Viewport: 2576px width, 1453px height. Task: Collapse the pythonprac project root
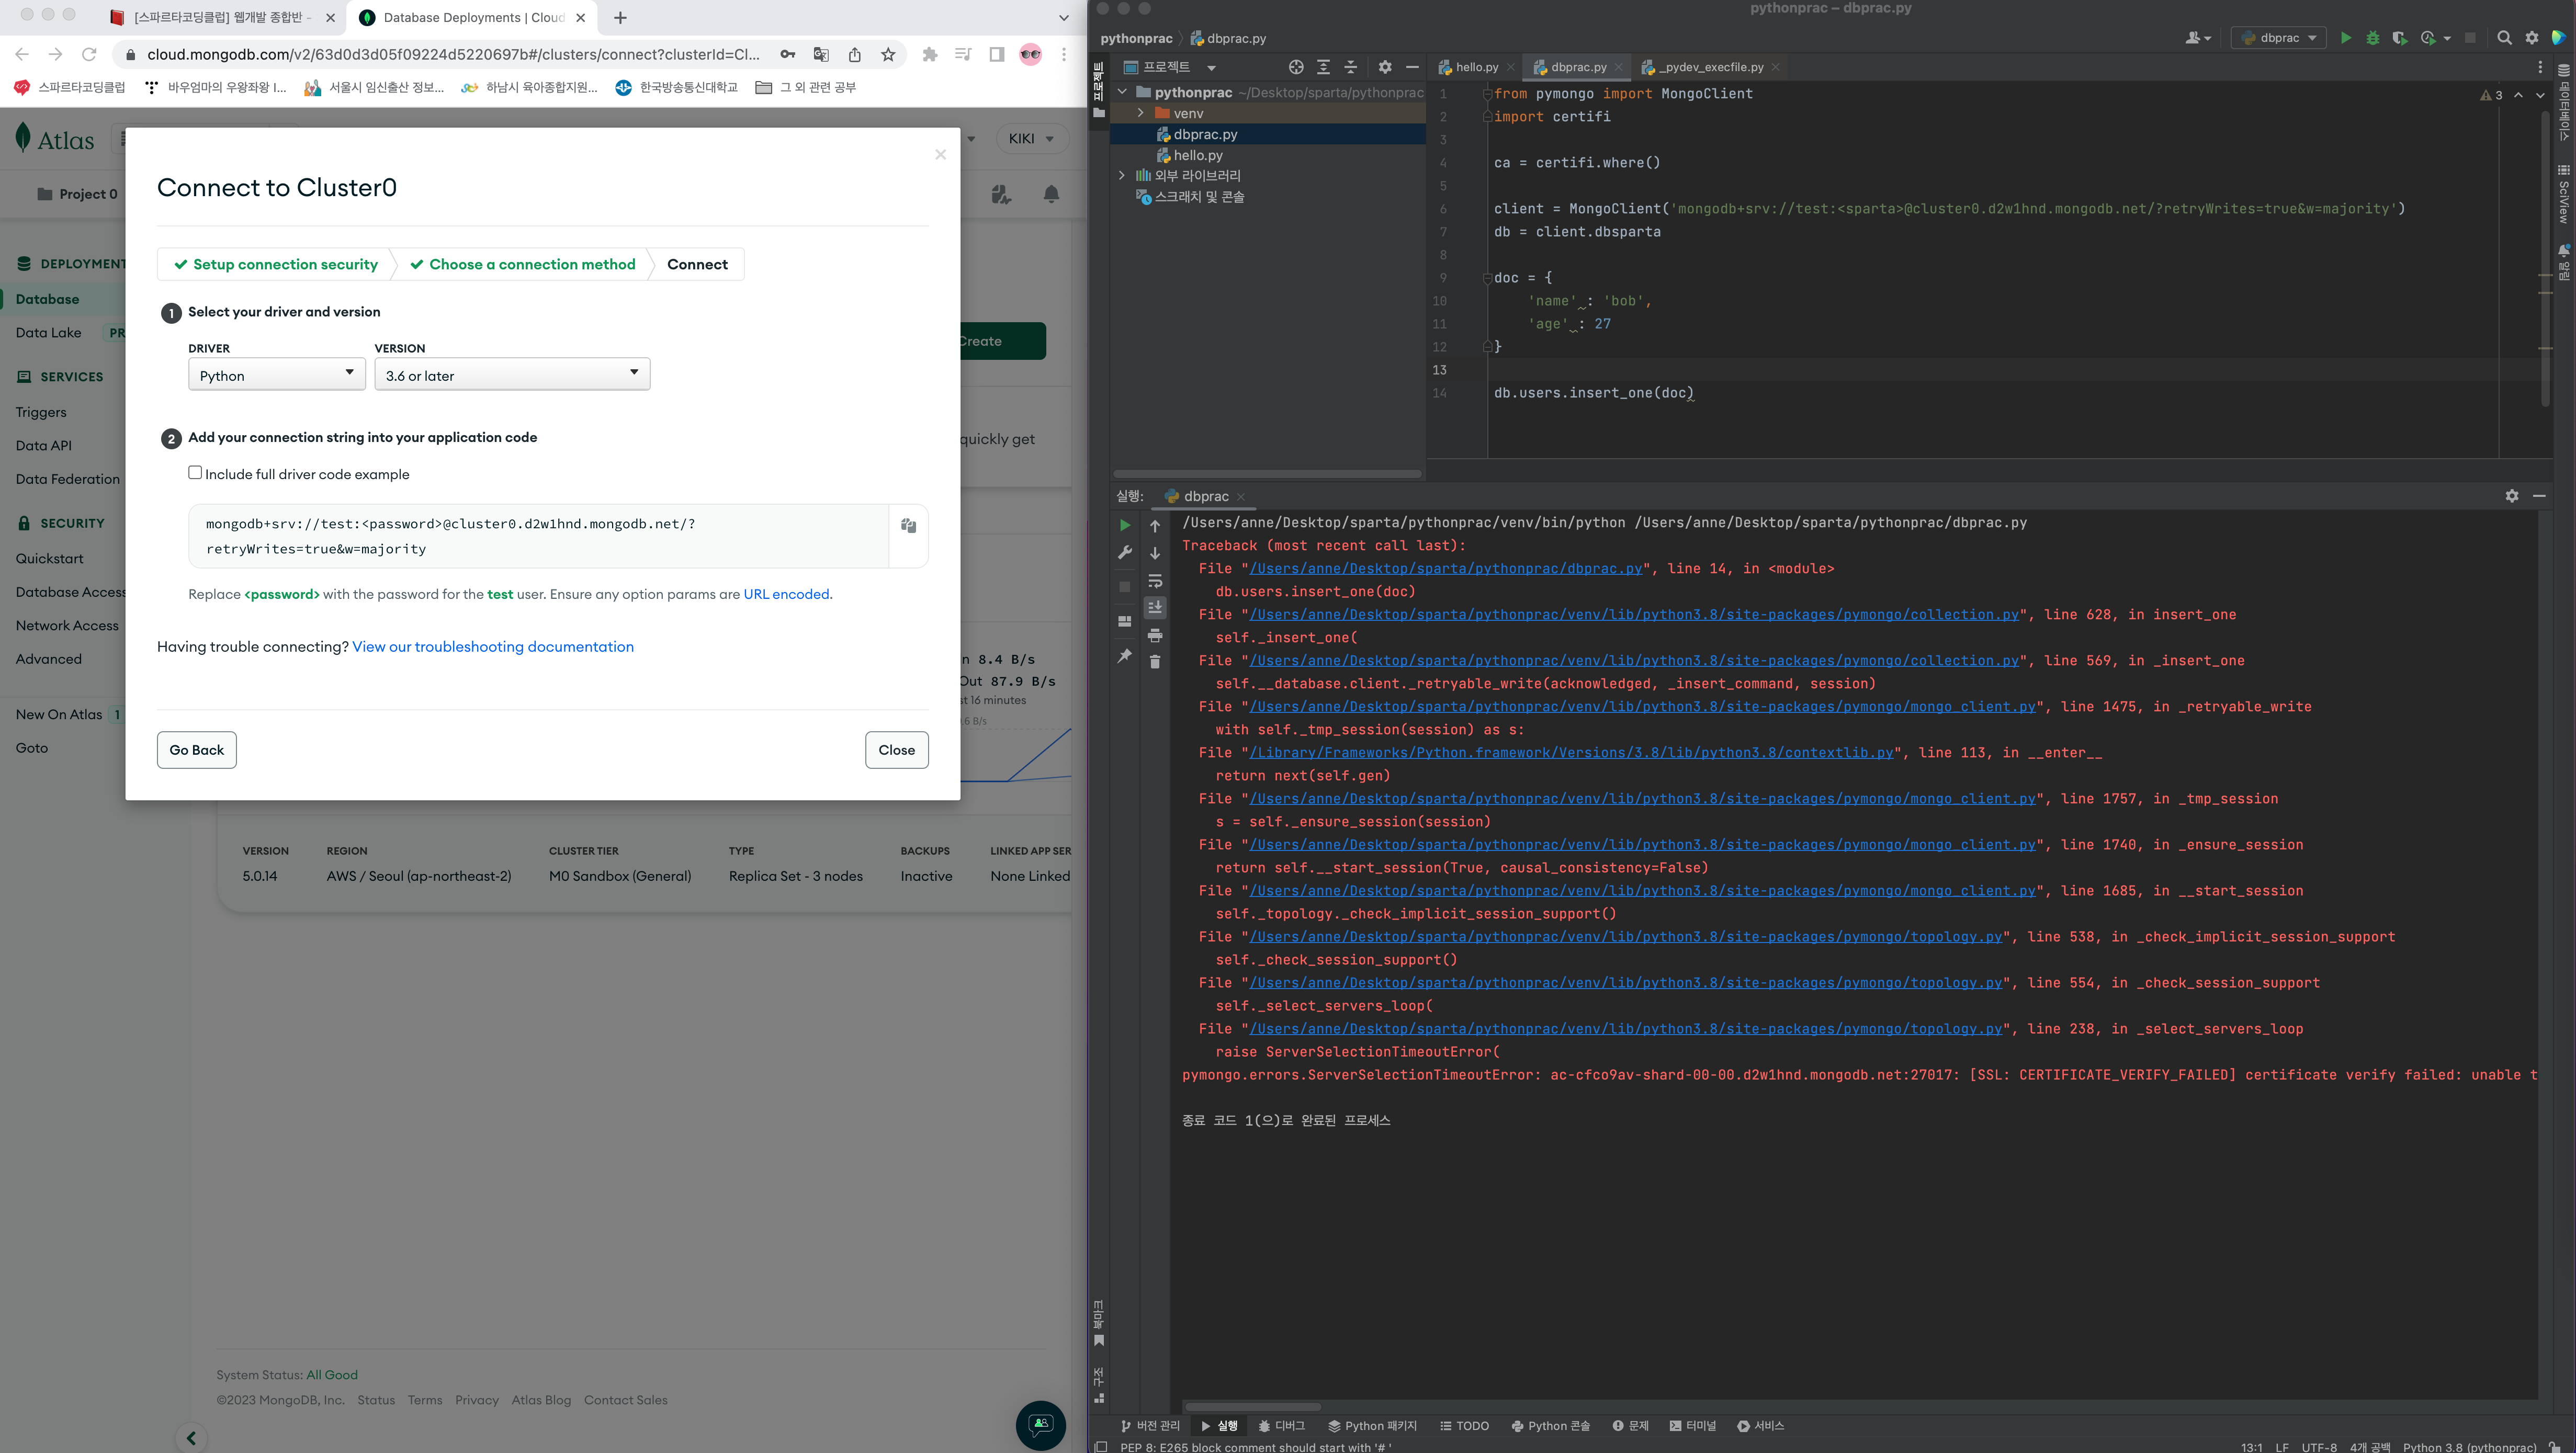click(x=1122, y=92)
